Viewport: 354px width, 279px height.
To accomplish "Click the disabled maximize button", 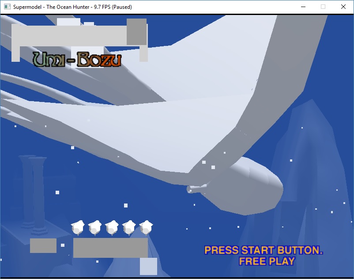I will coord(323,7).
